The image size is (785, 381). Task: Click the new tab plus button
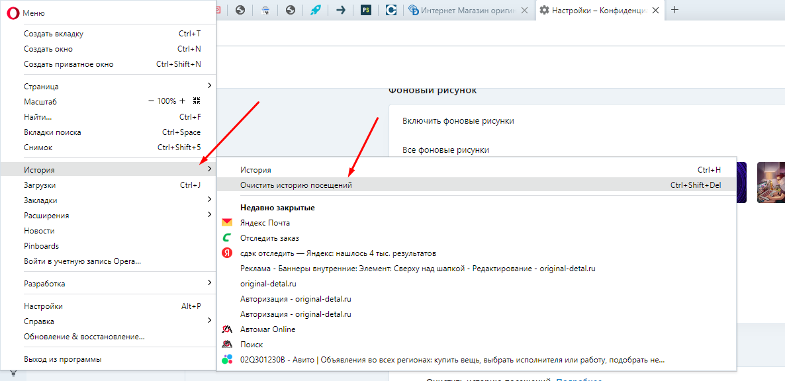coord(674,10)
